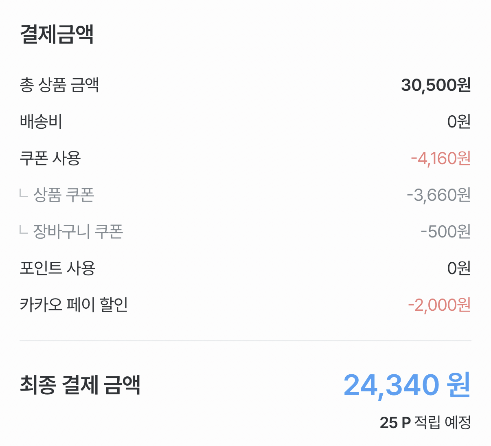The height and width of the screenshot is (446, 491).
Task: Click the 결제금액 heading
Action: tap(57, 34)
